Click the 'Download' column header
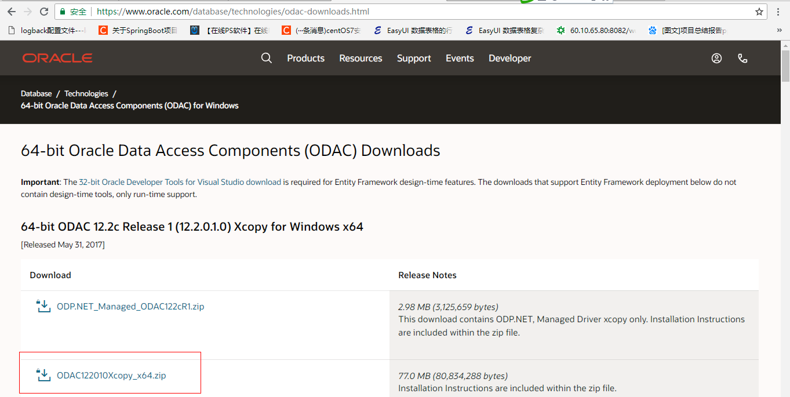Image resolution: width=790 pixels, height=397 pixels. (50, 275)
